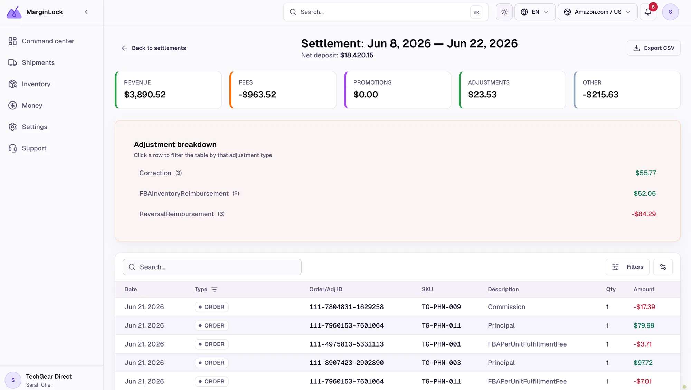Click the table search magnifier icon
Image resolution: width=691 pixels, height=390 pixels.
pyautogui.click(x=132, y=267)
